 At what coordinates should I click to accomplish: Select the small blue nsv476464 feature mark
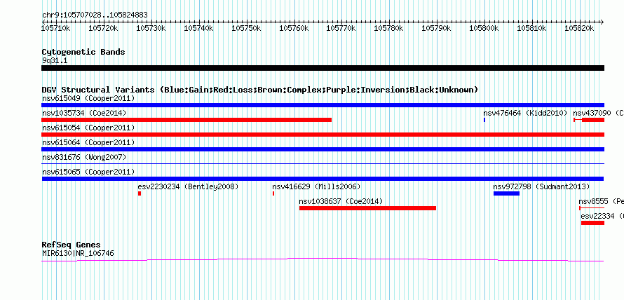[484, 120]
